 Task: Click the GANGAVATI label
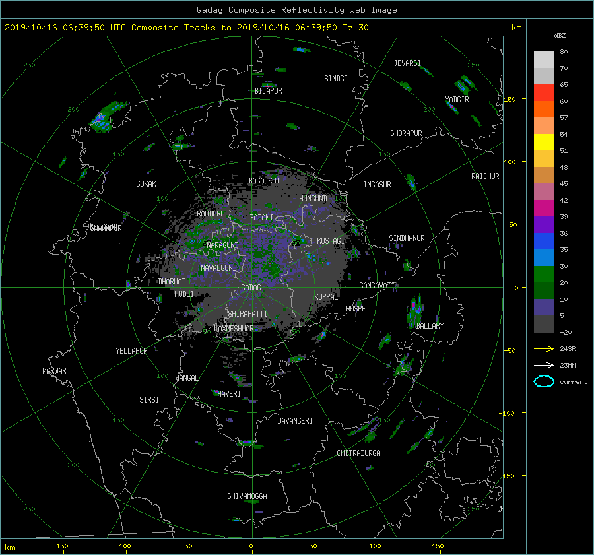tap(377, 286)
